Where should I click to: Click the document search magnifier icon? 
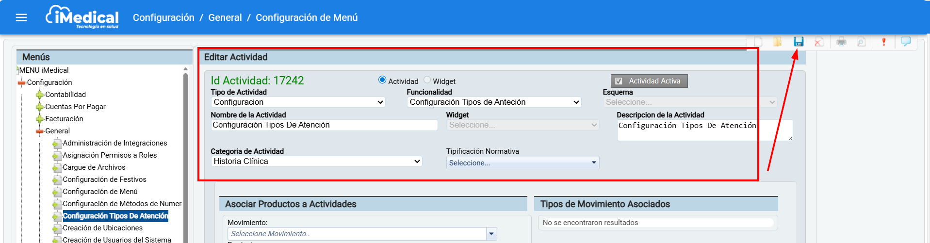[x=861, y=42]
